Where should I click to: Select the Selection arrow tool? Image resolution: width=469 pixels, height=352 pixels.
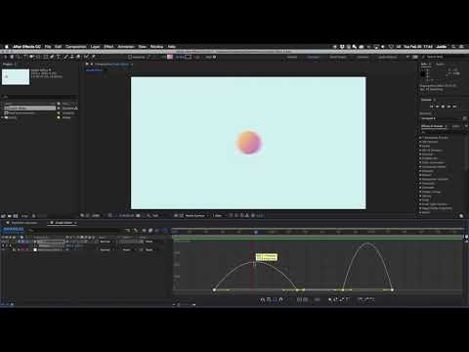tap(5, 57)
